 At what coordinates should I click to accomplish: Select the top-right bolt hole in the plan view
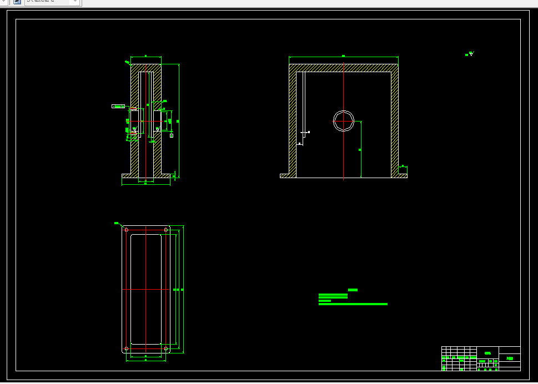(x=165, y=229)
